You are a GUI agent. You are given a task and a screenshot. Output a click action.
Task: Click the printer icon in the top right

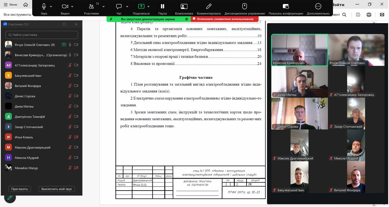click(369, 15)
